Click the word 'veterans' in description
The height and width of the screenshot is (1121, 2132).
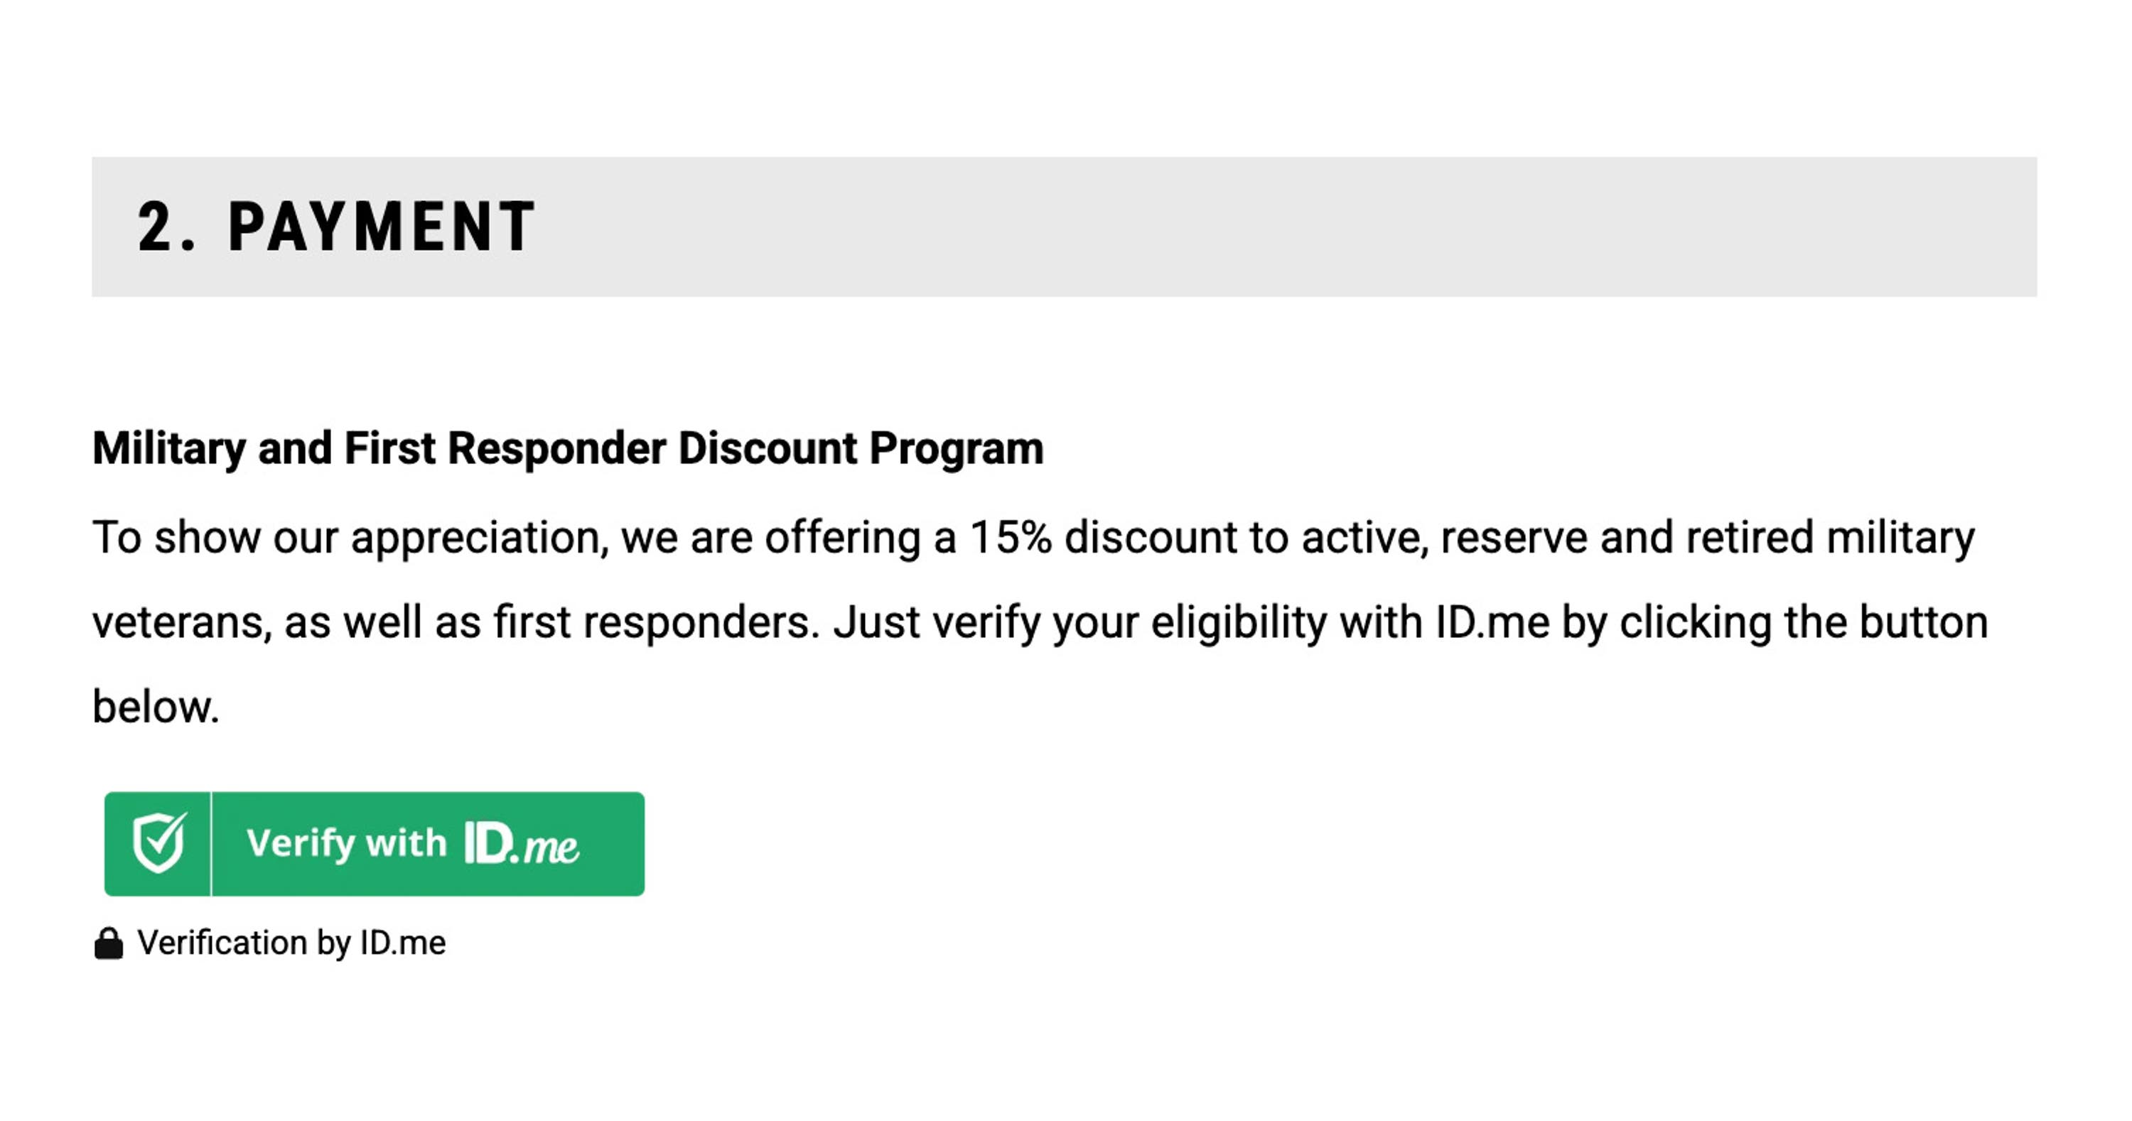(181, 623)
